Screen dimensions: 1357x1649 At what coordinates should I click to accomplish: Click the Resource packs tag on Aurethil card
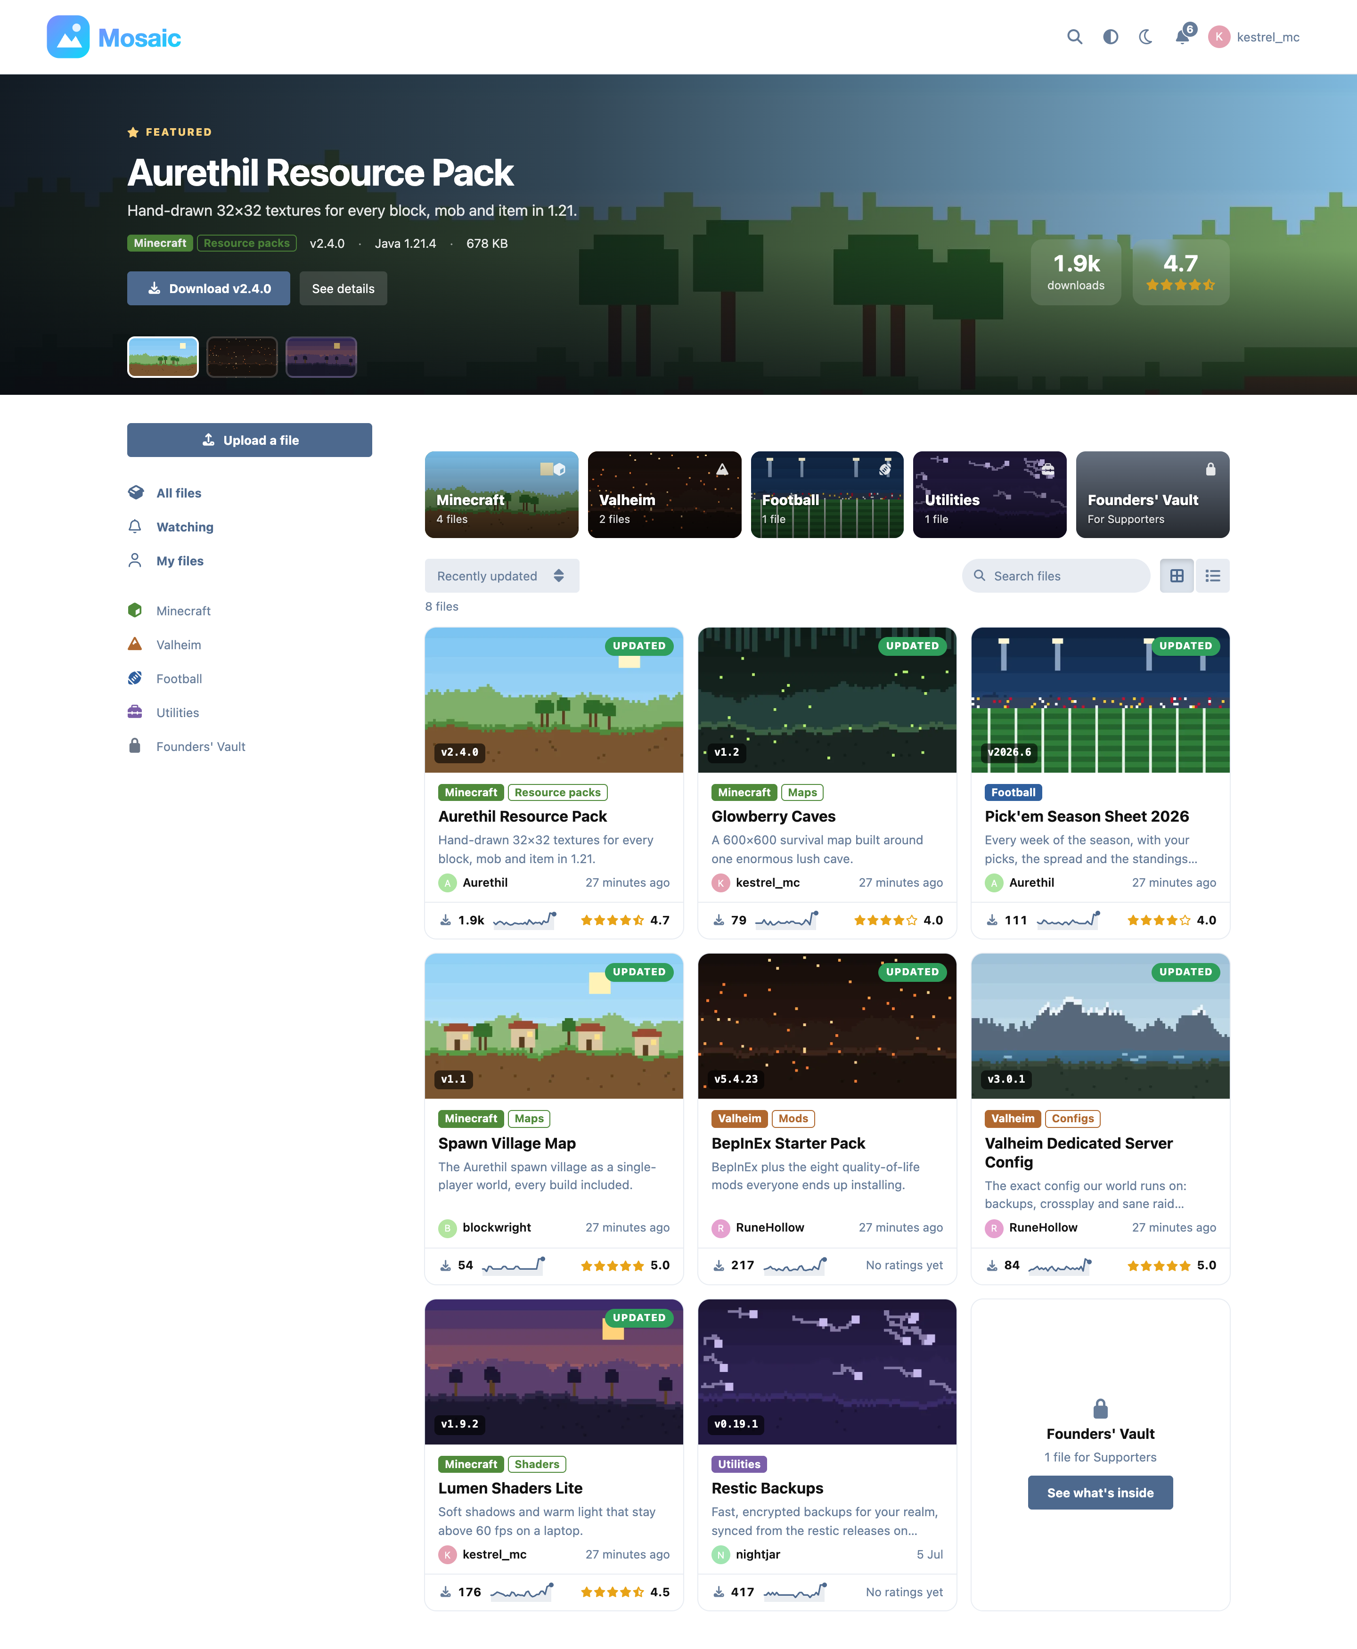[557, 792]
